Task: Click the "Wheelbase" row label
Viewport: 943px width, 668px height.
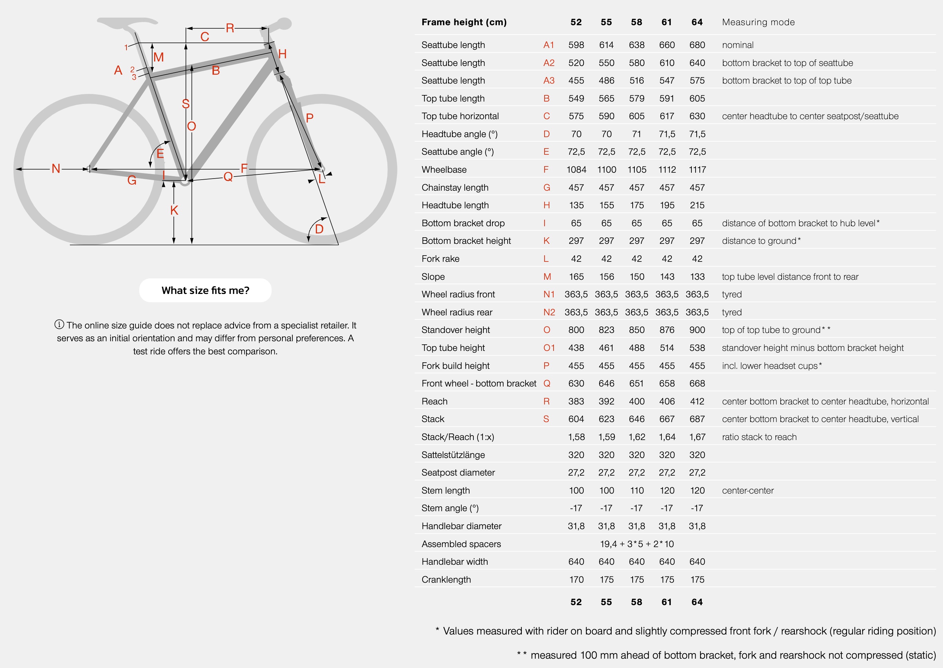Action: (444, 170)
